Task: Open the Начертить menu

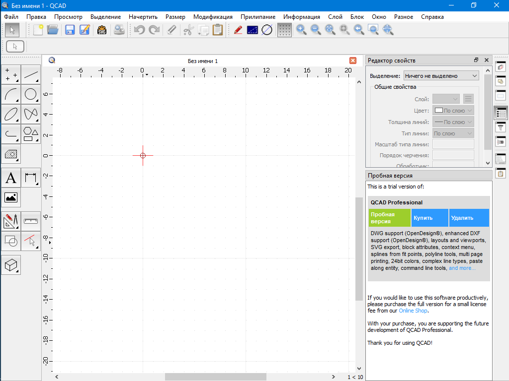Action: click(143, 17)
